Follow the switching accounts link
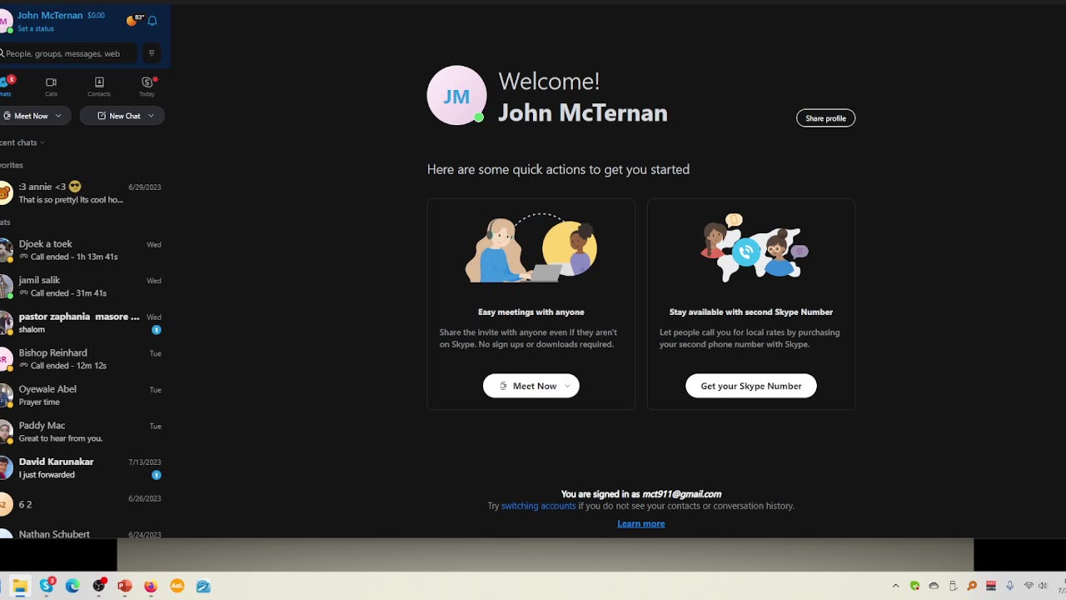 pos(538,506)
